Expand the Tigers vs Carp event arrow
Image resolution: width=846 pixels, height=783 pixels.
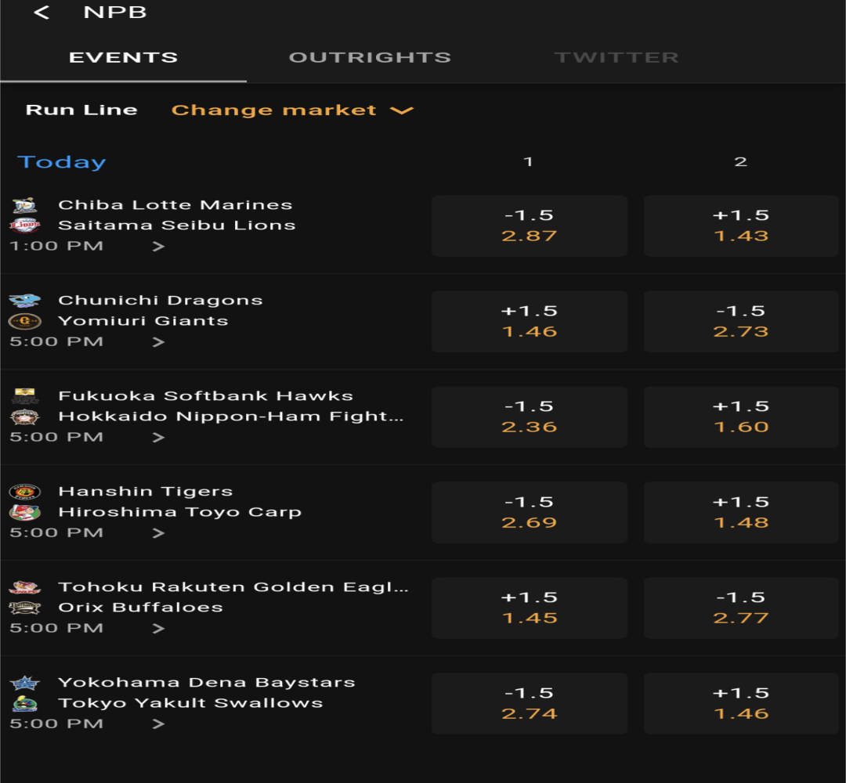click(158, 532)
